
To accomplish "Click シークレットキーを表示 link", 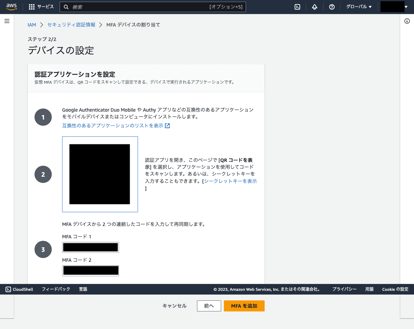I will click(x=230, y=181).
